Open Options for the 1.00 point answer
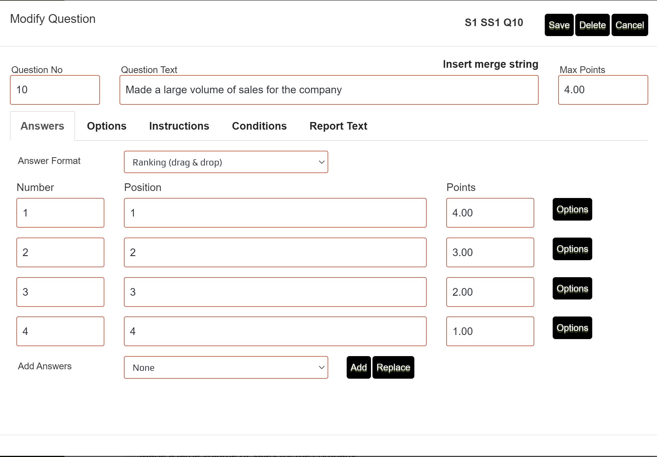657x457 pixels. [572, 328]
